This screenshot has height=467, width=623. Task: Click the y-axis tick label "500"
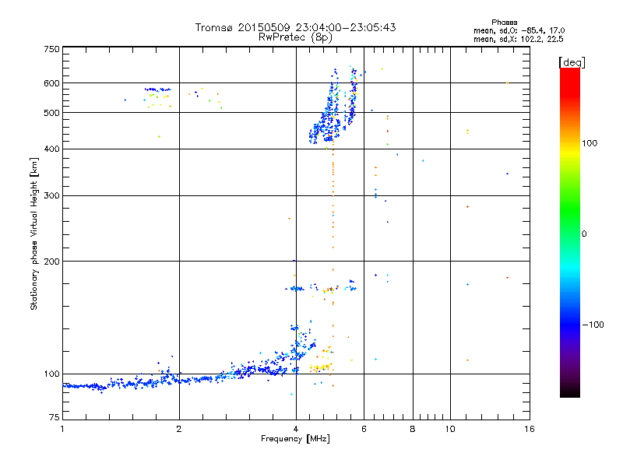pyautogui.click(x=51, y=113)
